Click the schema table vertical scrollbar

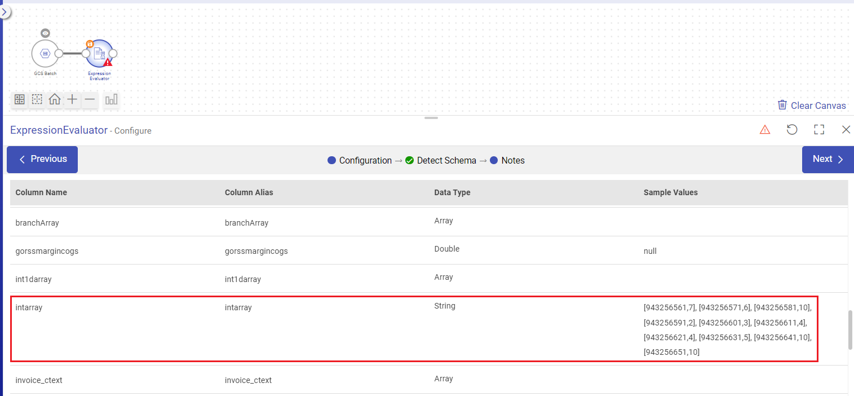[x=850, y=329]
